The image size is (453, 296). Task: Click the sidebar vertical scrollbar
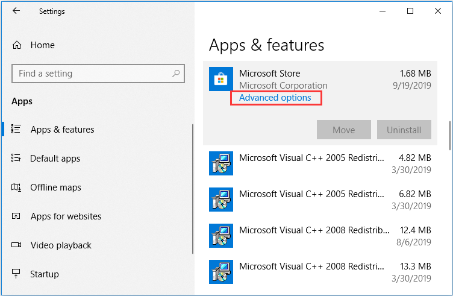click(x=192, y=189)
